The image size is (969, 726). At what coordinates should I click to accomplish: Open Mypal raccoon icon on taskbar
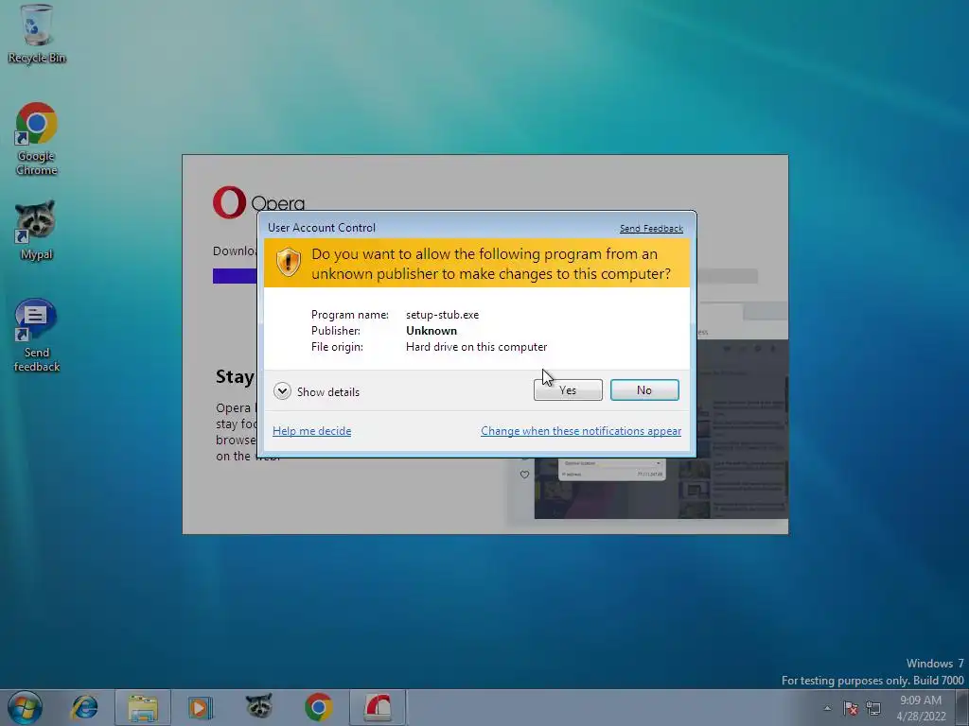pos(259,706)
